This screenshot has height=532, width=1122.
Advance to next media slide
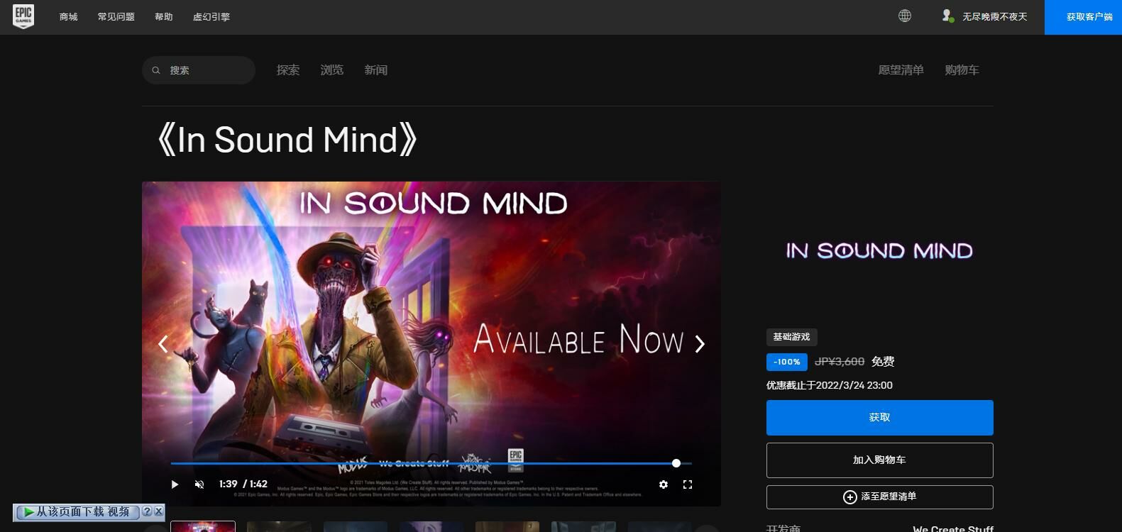[x=700, y=344]
